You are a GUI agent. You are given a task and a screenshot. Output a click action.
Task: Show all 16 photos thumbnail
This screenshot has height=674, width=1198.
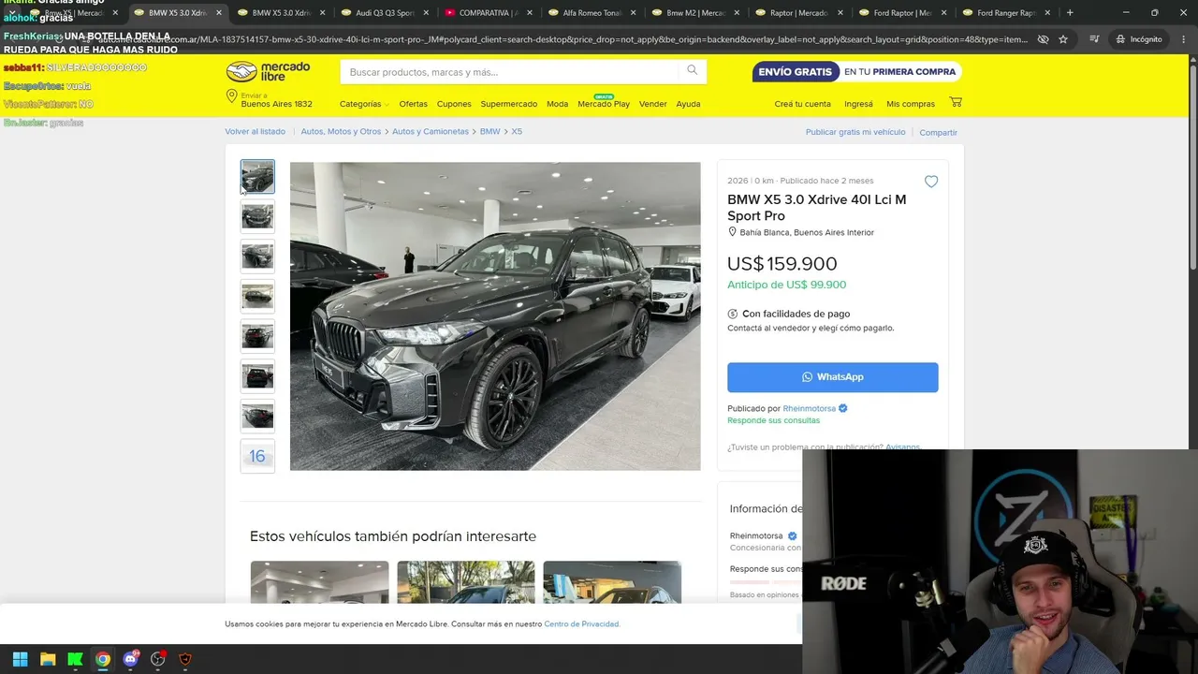coord(257,456)
